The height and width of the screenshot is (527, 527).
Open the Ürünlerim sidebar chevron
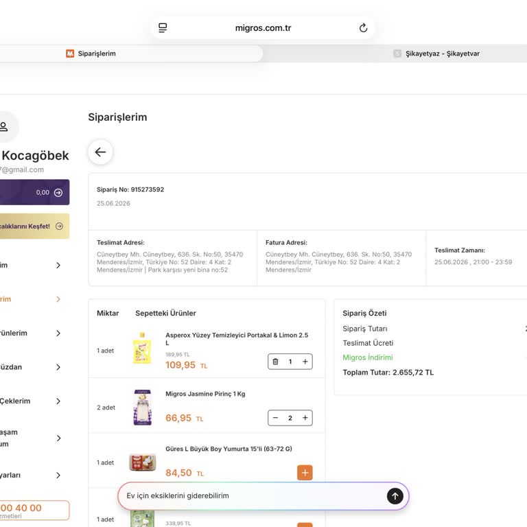58,333
